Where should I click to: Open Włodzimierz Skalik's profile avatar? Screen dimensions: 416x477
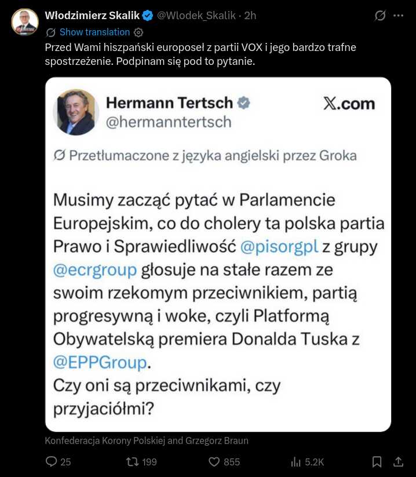coord(25,22)
